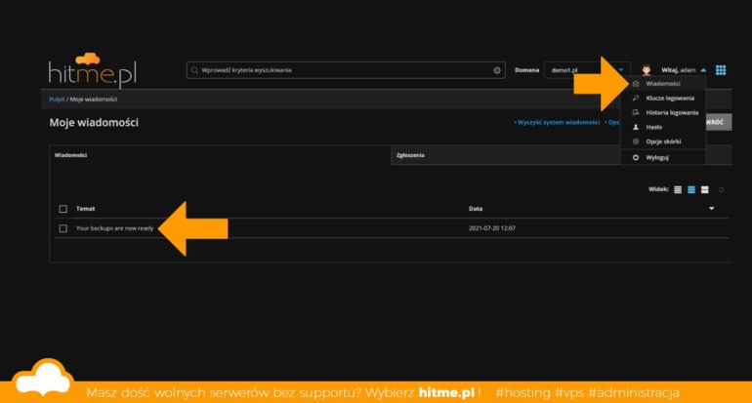Collapse the Witaj, adam user menu
Image resolution: width=752 pixels, height=403 pixels.
(684, 70)
